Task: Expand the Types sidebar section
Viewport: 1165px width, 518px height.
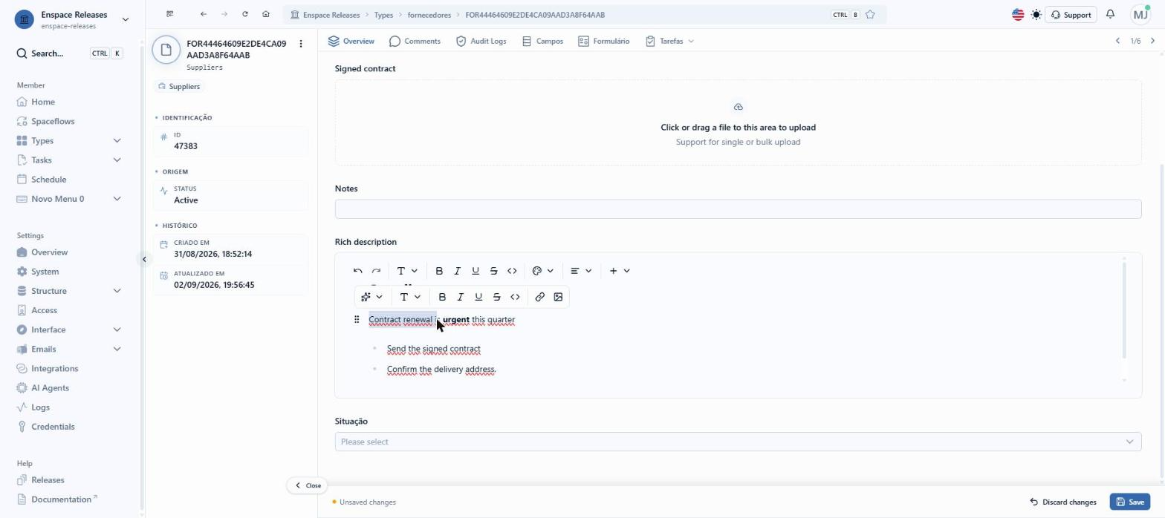Action: (x=117, y=141)
